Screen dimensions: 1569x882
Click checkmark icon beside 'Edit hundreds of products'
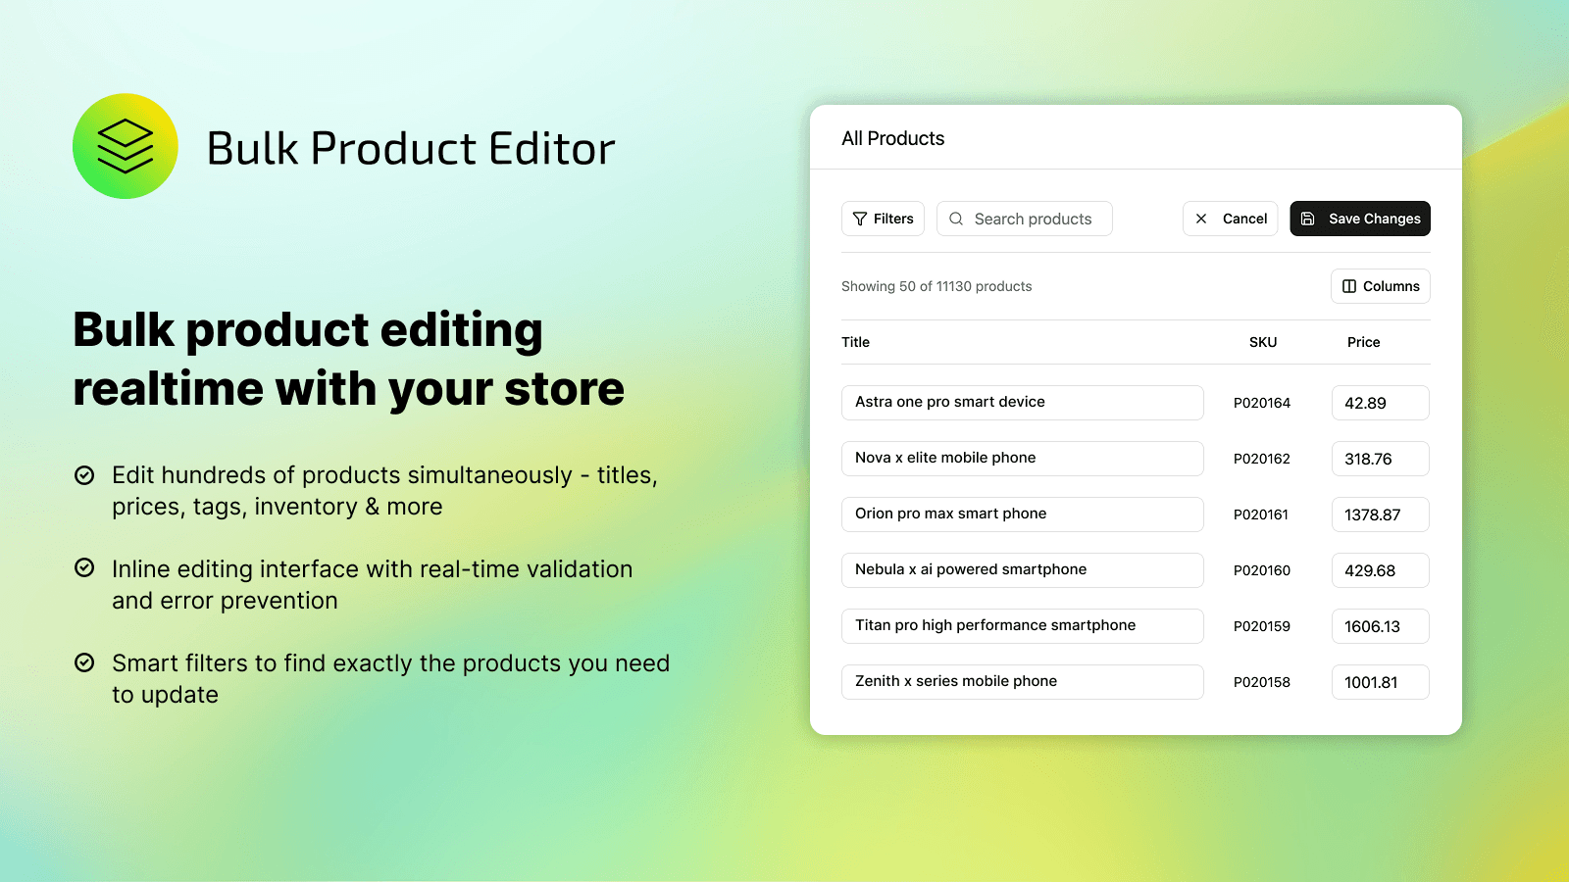85,475
